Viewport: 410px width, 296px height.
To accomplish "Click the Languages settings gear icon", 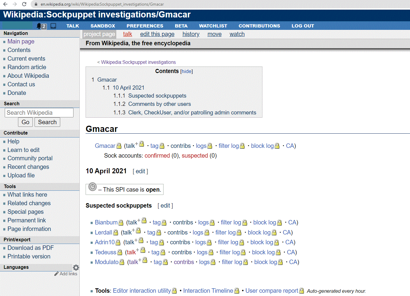I will point(76,267).
